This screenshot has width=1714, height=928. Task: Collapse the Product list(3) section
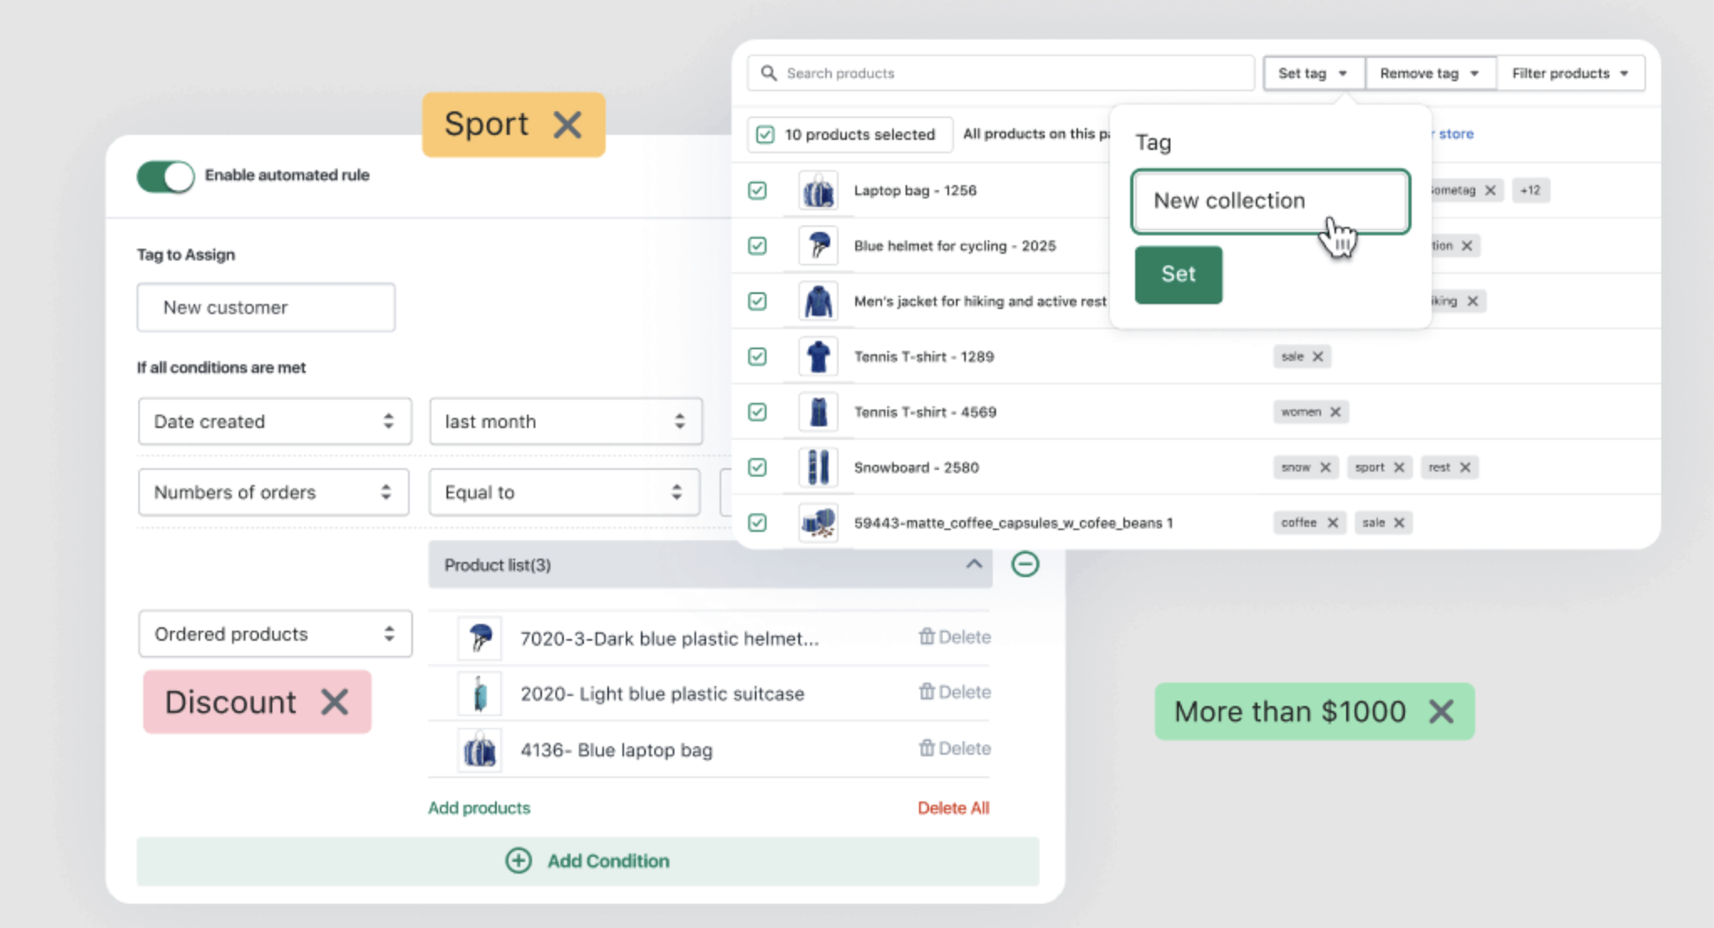(973, 565)
